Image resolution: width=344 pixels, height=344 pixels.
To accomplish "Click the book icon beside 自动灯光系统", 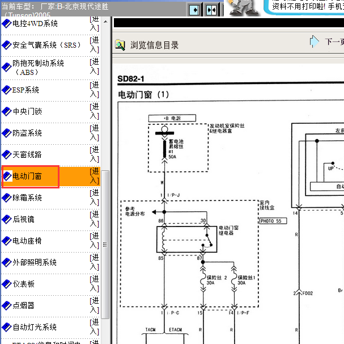I will coord(6,327).
